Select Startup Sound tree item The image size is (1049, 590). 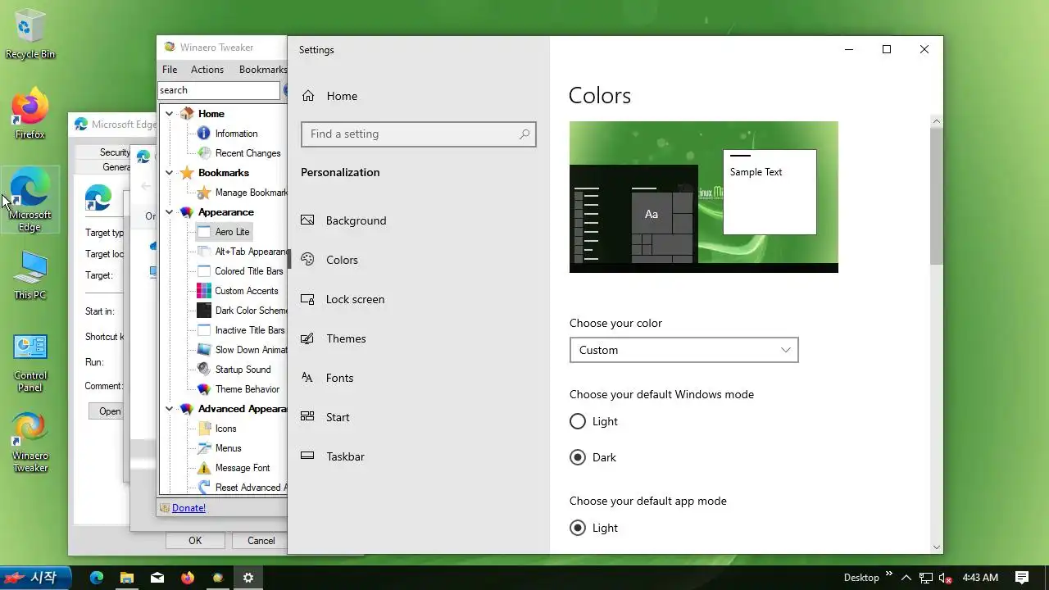point(243,370)
